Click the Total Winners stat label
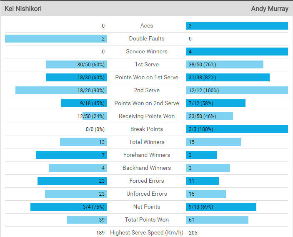 point(147,142)
